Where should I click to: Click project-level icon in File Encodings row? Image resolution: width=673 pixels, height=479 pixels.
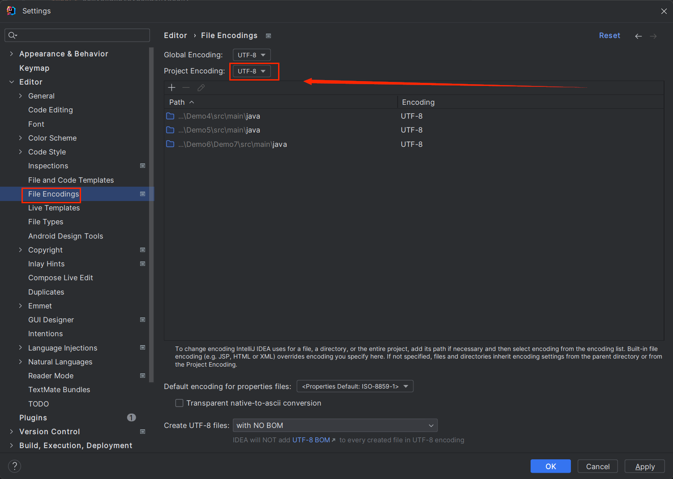tap(143, 194)
